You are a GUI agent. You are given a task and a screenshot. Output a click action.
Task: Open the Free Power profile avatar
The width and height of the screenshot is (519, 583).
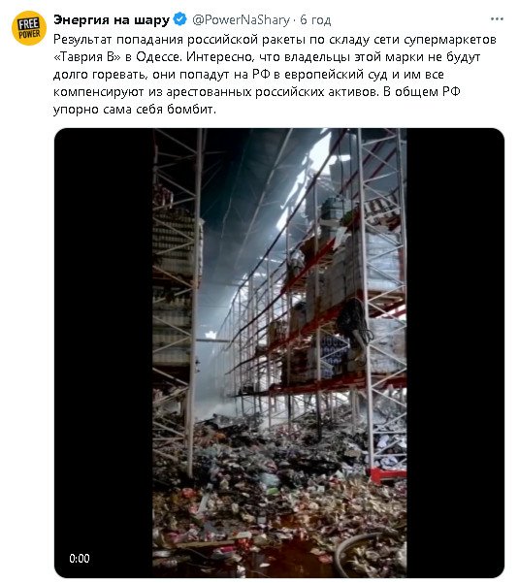pyautogui.click(x=29, y=28)
